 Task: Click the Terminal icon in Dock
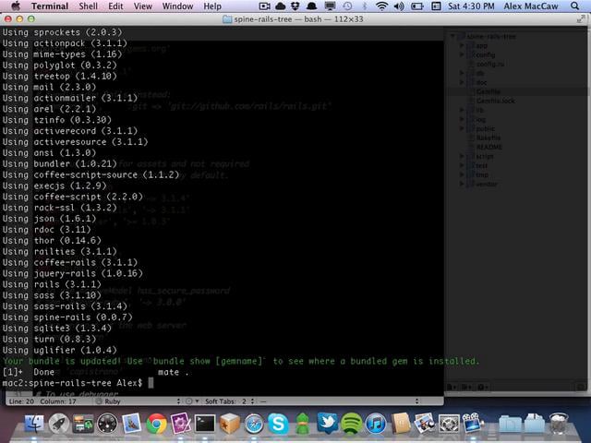[205, 424]
